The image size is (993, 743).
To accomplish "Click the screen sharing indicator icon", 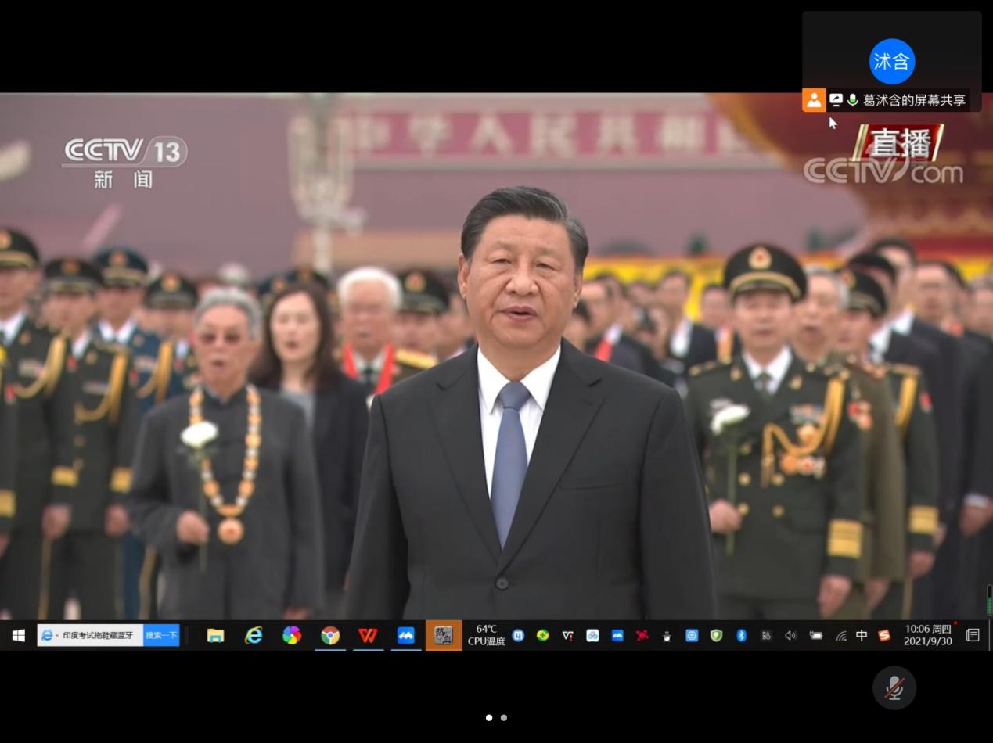I will coord(836,100).
